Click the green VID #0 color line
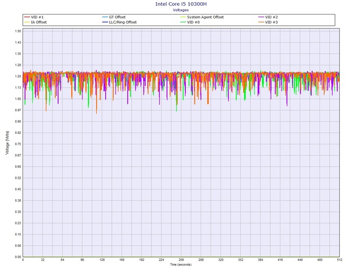This screenshot has width=362, height=271. [183, 22]
